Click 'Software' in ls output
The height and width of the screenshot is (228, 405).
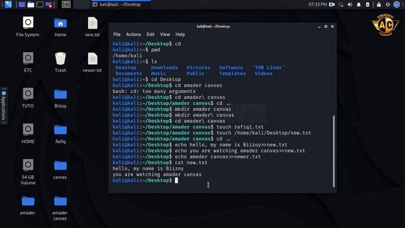click(x=231, y=68)
